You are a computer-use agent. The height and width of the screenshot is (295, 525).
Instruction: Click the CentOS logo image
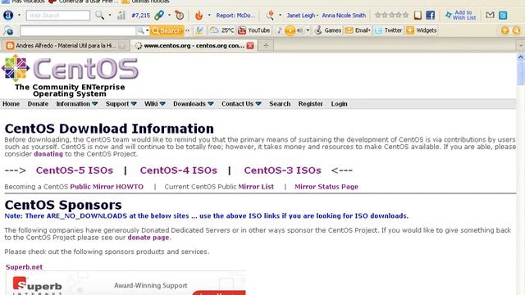point(71,69)
